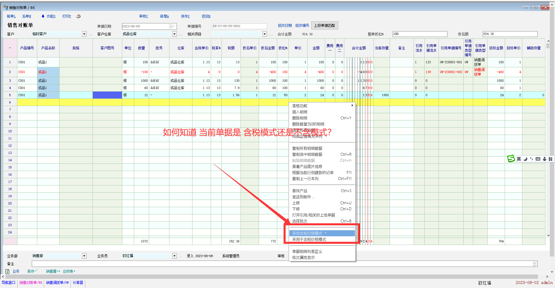This screenshot has height=288, width=555.
Task: Select 采用含税价格模式 menu option
Action: click(307, 233)
